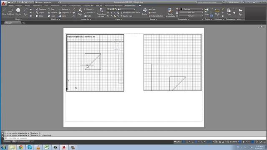Click the Pegar paste icon
The height and width of the screenshot is (150, 267).
(x=229, y=12)
